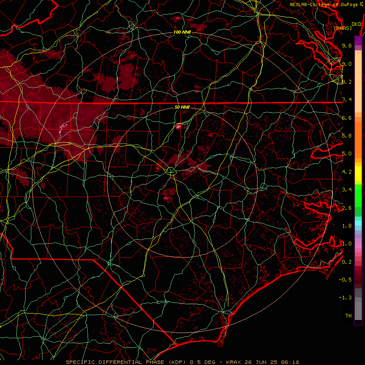Pick the pink swatch on the color bar
Viewport: 365px width, 365px height.
coord(358,246)
